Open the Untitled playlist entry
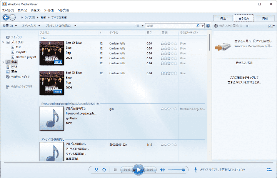277x178 pixels. click(x=26, y=57)
